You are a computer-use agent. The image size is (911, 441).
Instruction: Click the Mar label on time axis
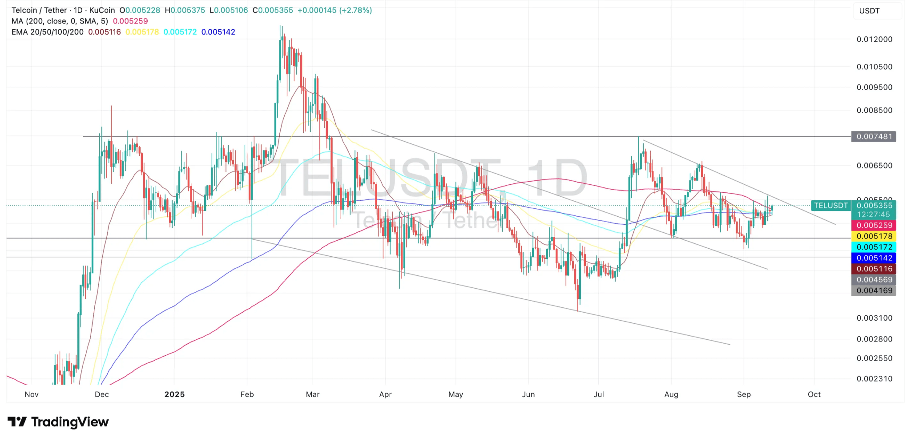point(313,394)
